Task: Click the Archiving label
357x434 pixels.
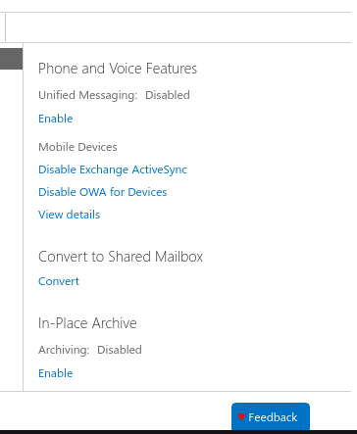Action: click(x=64, y=350)
